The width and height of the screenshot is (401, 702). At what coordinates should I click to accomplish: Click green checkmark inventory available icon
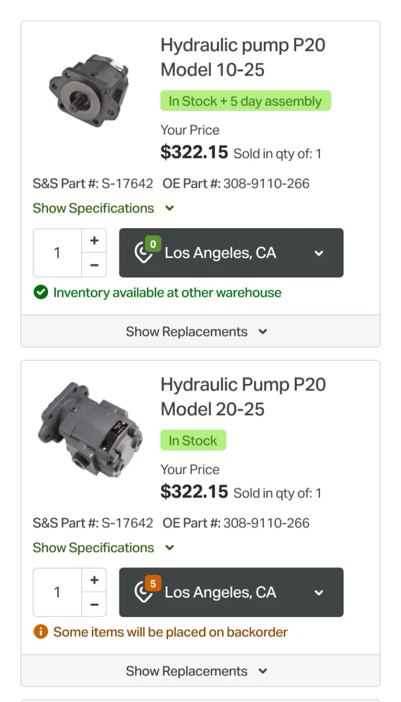[41, 293]
